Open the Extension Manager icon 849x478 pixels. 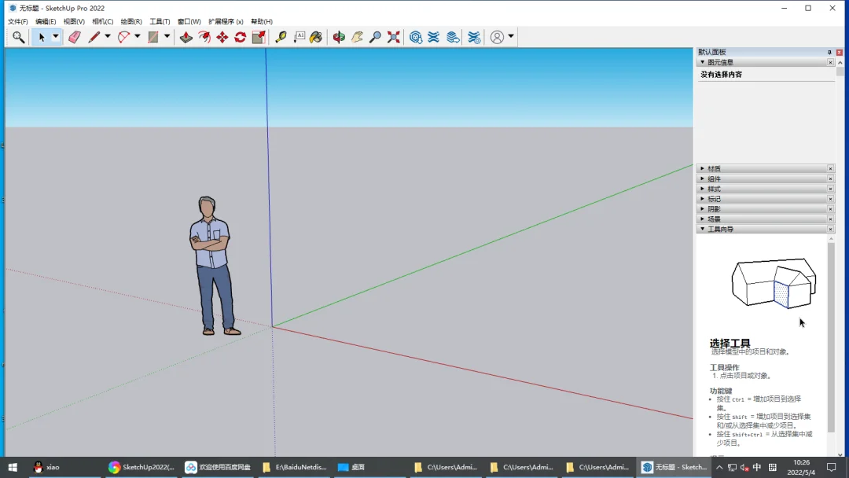pyautogui.click(x=474, y=37)
